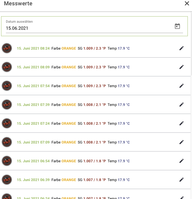Open the calendar date picker icon
The height and width of the screenshot is (199, 192).
[177, 26]
